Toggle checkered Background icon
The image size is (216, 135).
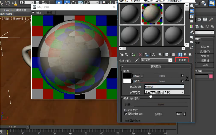(192, 16)
